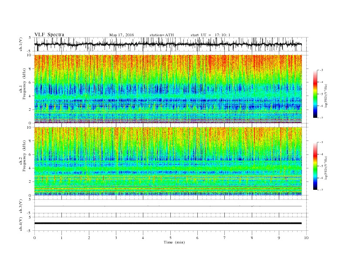Click the "Time (min)" axis label
345x267 pixels.
tap(174, 242)
